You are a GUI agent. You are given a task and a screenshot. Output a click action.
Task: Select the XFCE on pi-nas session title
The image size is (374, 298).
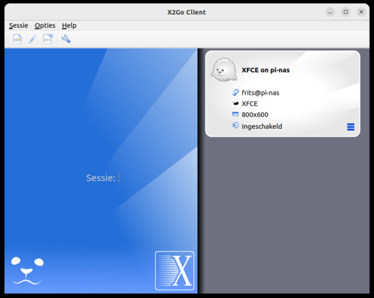click(265, 70)
